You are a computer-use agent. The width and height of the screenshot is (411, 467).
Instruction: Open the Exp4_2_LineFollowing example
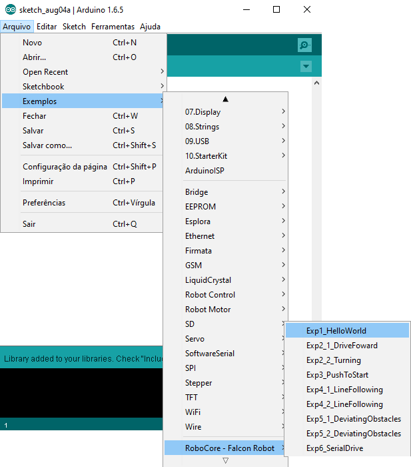[347, 404]
